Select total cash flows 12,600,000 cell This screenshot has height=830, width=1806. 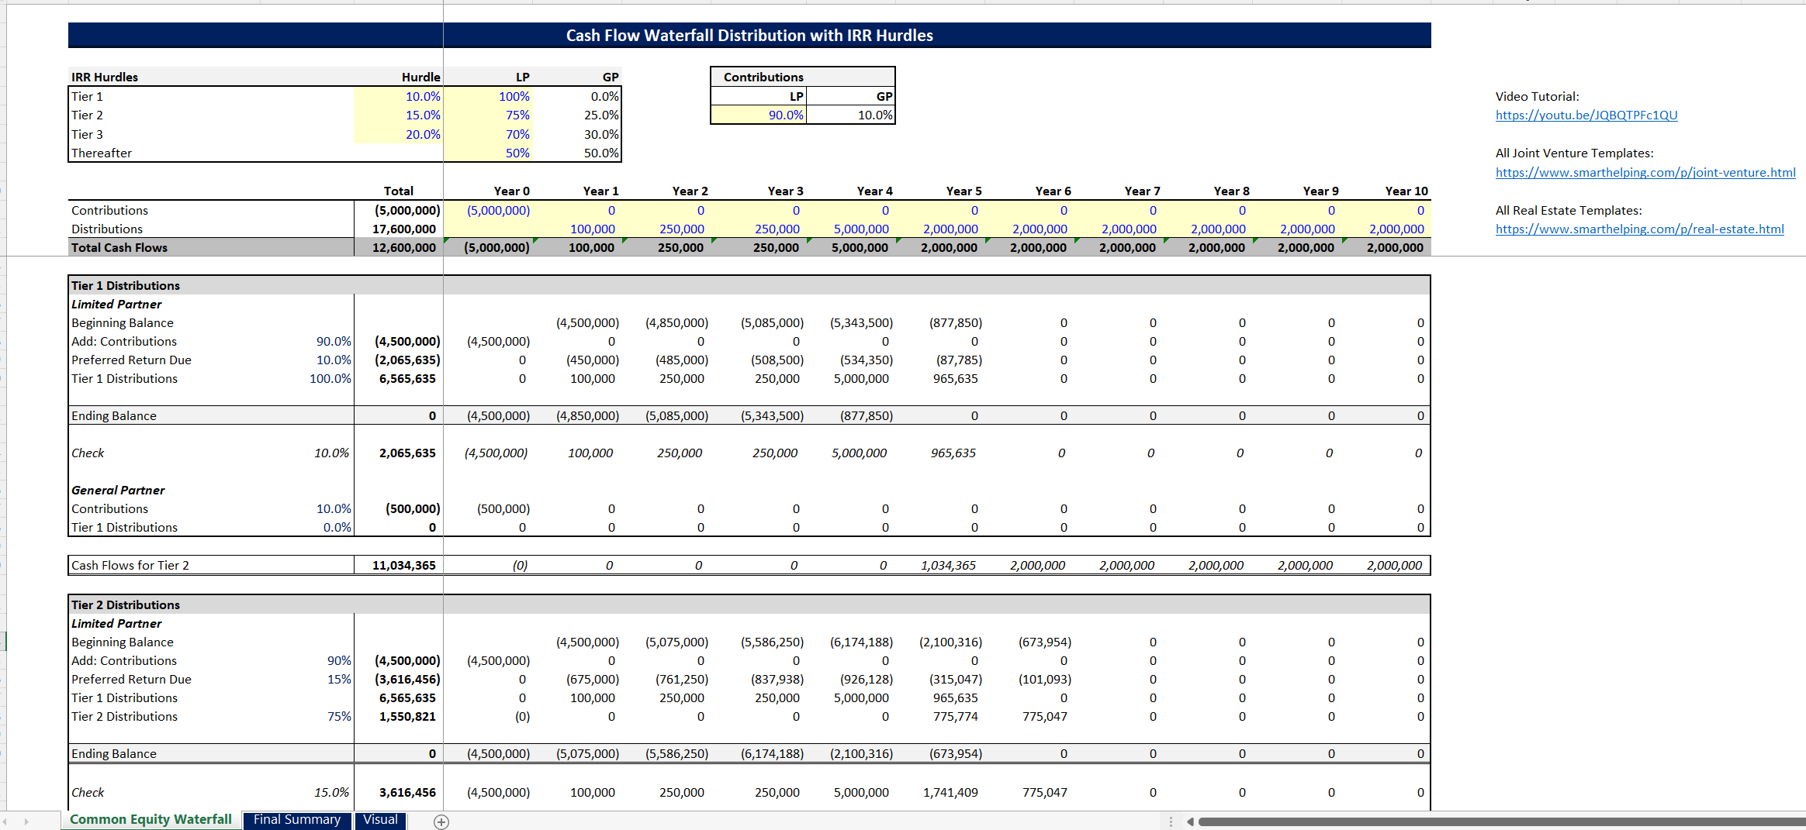(x=398, y=248)
